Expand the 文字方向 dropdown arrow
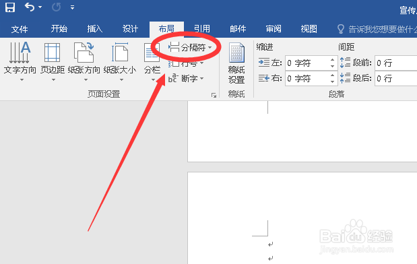Image resolution: width=417 pixels, height=264 pixels. click(22, 79)
